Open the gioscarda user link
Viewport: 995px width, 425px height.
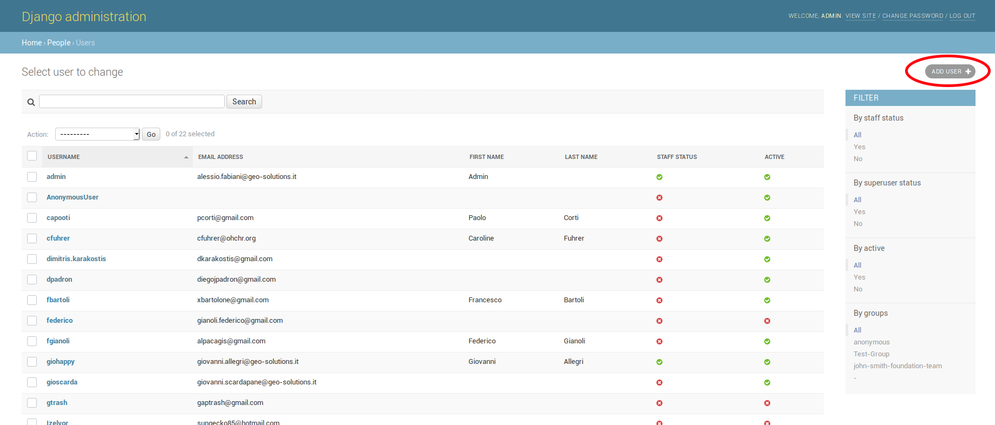coord(62,382)
